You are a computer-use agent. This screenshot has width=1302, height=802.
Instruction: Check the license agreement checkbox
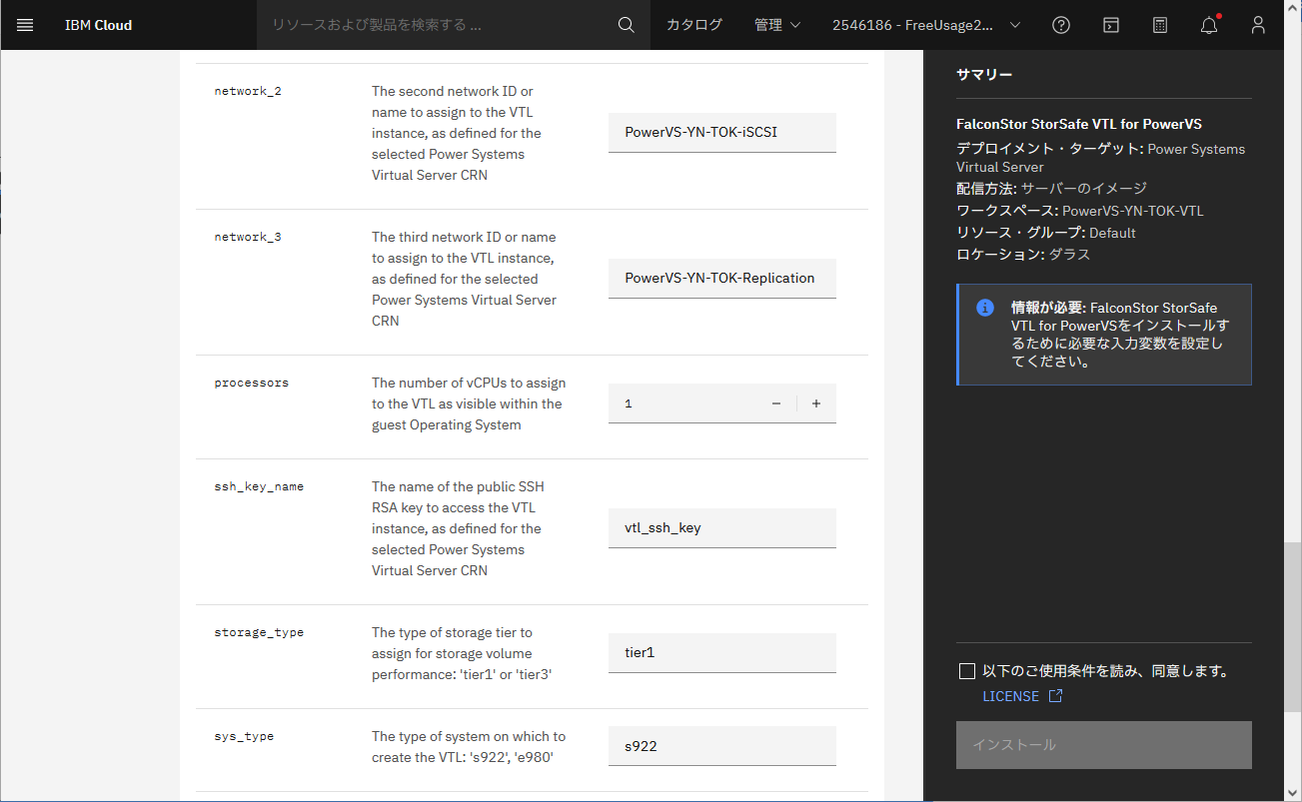point(966,671)
